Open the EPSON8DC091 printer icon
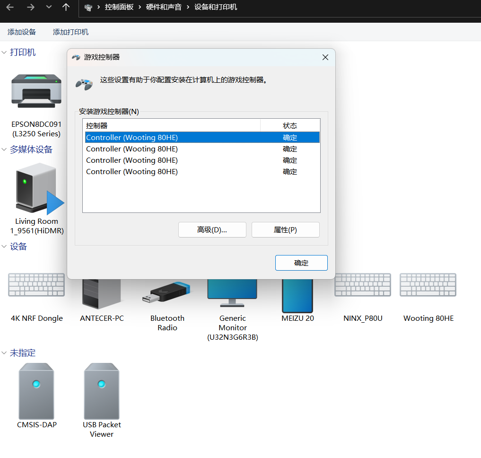This screenshot has width=481, height=458. [36, 91]
